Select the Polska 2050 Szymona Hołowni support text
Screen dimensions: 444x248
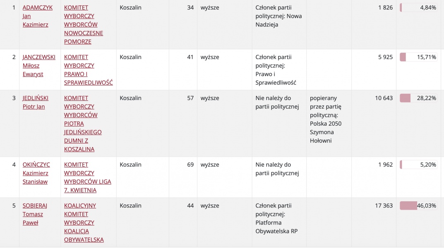coord(326,119)
